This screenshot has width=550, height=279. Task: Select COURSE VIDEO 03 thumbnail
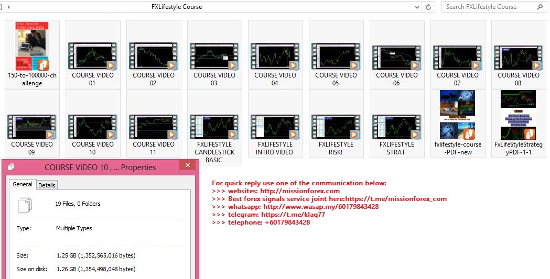click(214, 56)
